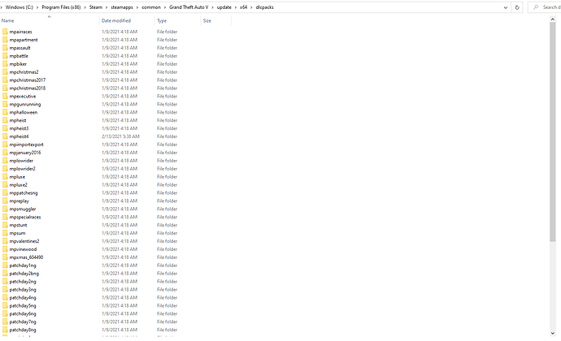561x341 pixels.
Task: Click the mpairraces folder icon
Action: (5, 32)
